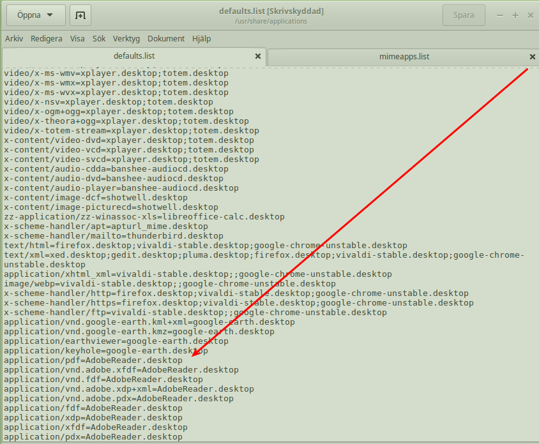Click the x-scheme-handler/https=firefox.desktop line

[239, 304]
